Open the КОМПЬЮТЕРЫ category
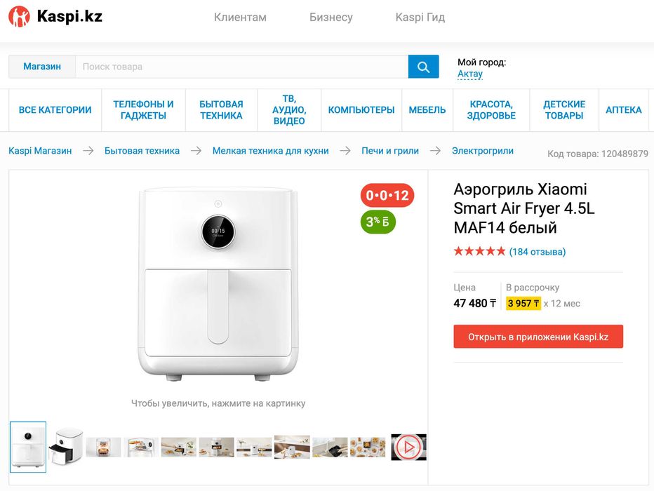Screen dimensions: 654x491 pyautogui.click(x=361, y=110)
